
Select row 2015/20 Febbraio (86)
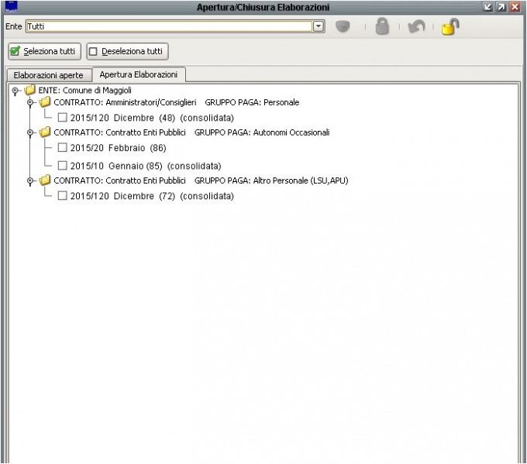[x=119, y=148]
